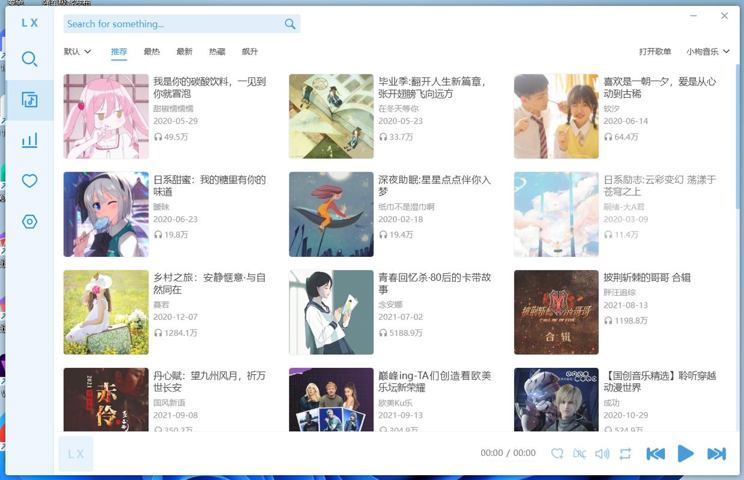Open the 小枸音乐 source dropdown
This screenshot has width=744, height=480.
[708, 52]
